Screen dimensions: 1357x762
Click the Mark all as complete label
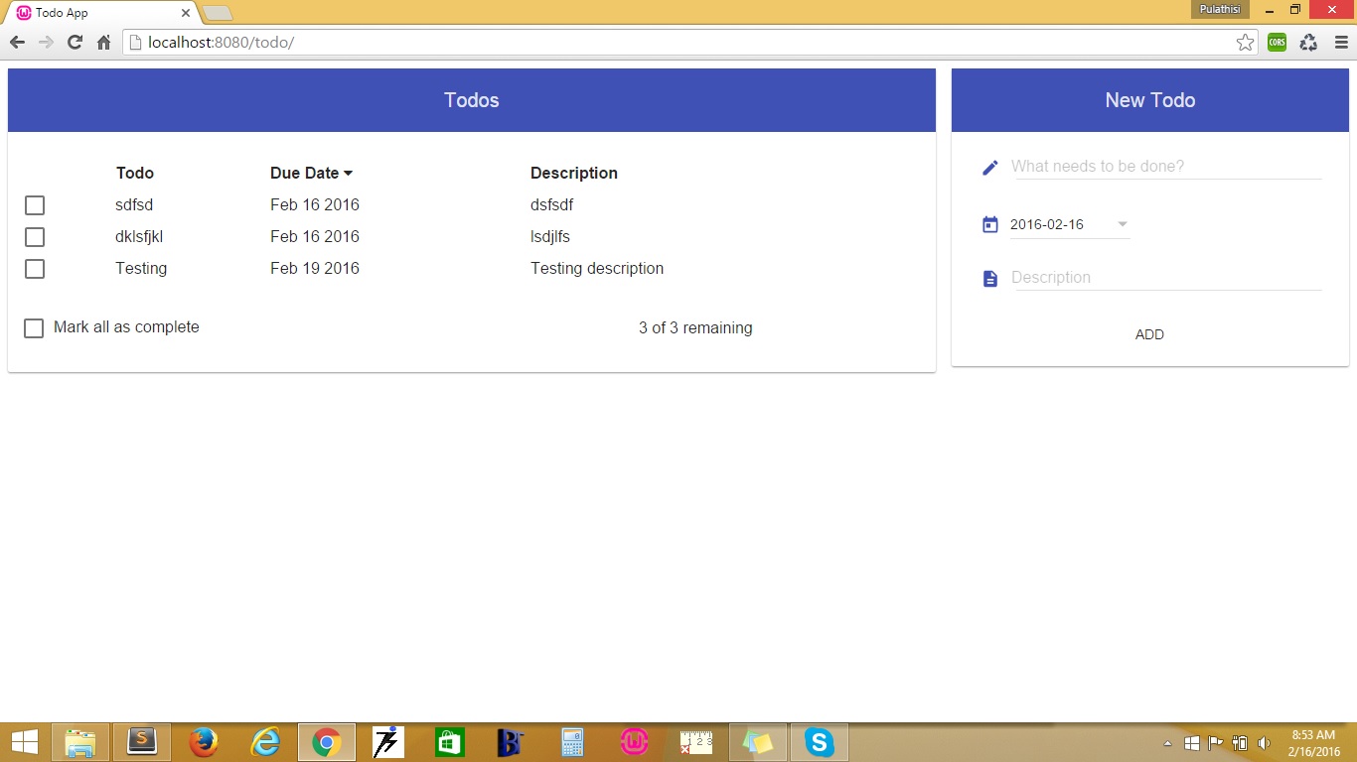tap(126, 327)
